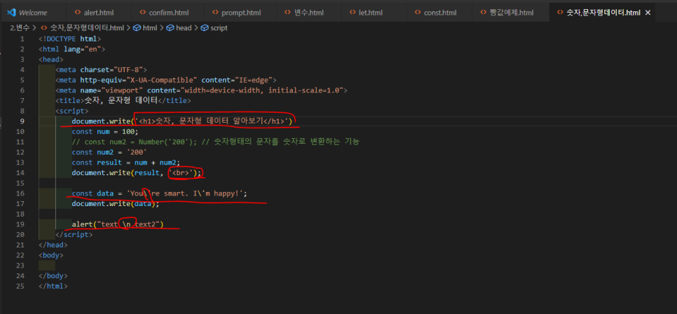Viewport: 677px width, 314px height.
Task: Select the 숫자,문자형데이터.html tab
Action: click(x=603, y=13)
